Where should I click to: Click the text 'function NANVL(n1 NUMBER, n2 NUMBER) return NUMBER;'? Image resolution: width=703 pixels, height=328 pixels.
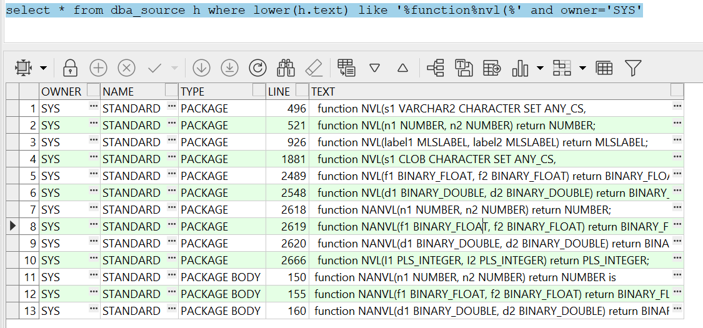tap(464, 210)
